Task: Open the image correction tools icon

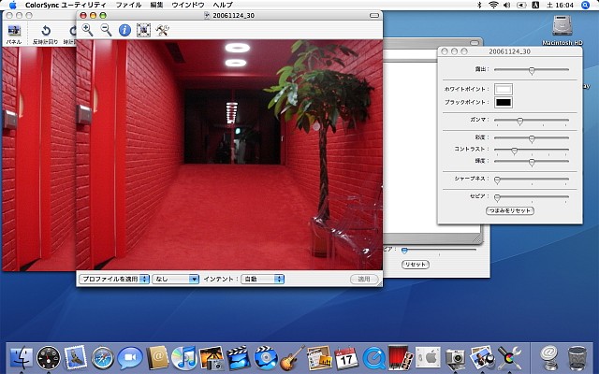Action: (163, 30)
